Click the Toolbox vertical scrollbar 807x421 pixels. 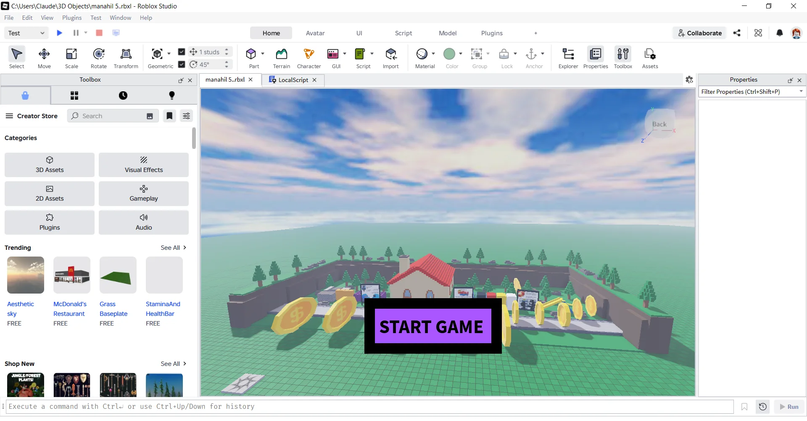tap(194, 138)
